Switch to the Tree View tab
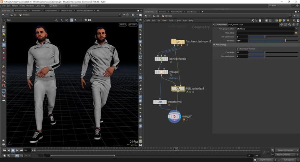The width and height of the screenshot is (300, 162). pos(162,12)
